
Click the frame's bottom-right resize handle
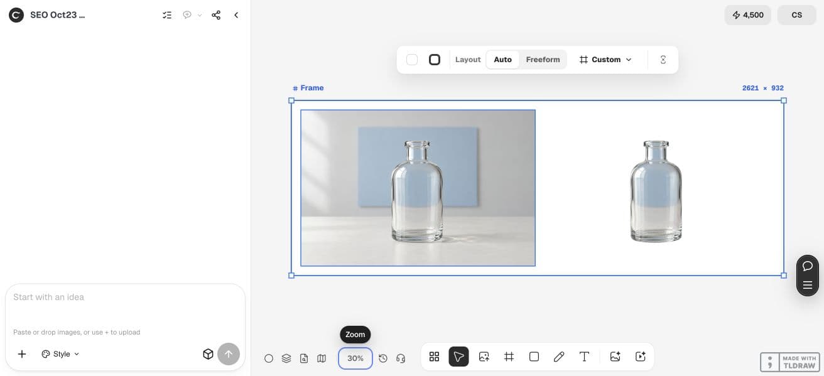click(x=784, y=276)
